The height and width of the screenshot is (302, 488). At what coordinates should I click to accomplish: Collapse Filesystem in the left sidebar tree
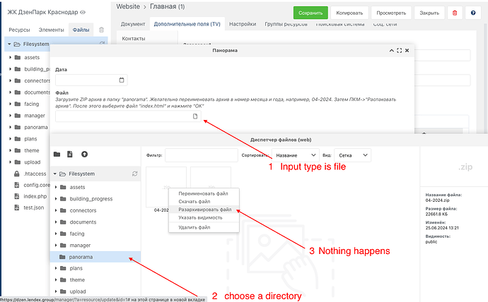coord(9,44)
